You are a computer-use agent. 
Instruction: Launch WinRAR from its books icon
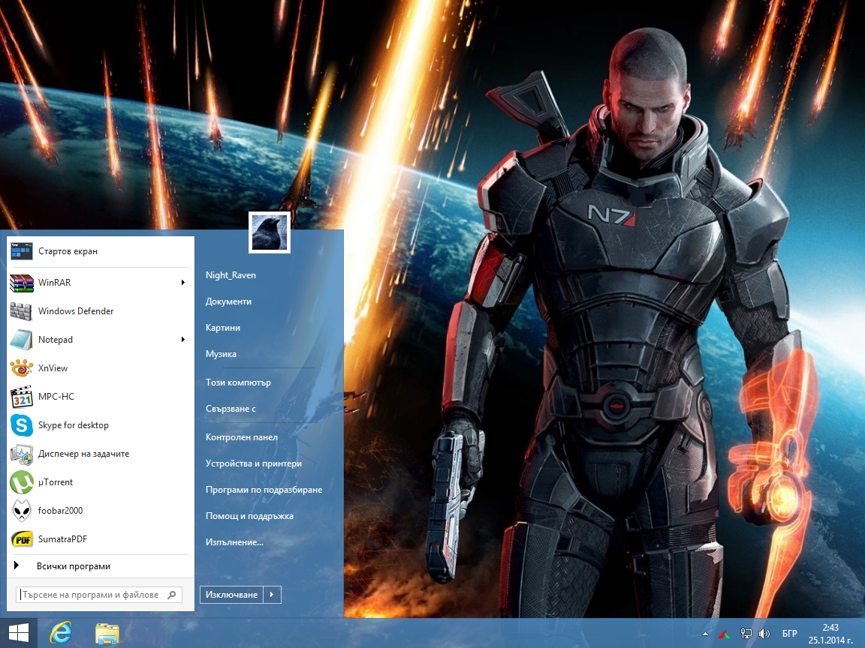[22, 283]
